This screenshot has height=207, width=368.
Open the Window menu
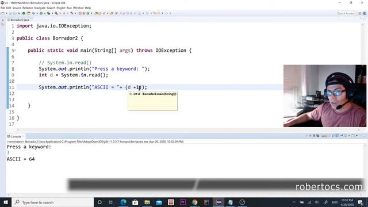(78, 7)
